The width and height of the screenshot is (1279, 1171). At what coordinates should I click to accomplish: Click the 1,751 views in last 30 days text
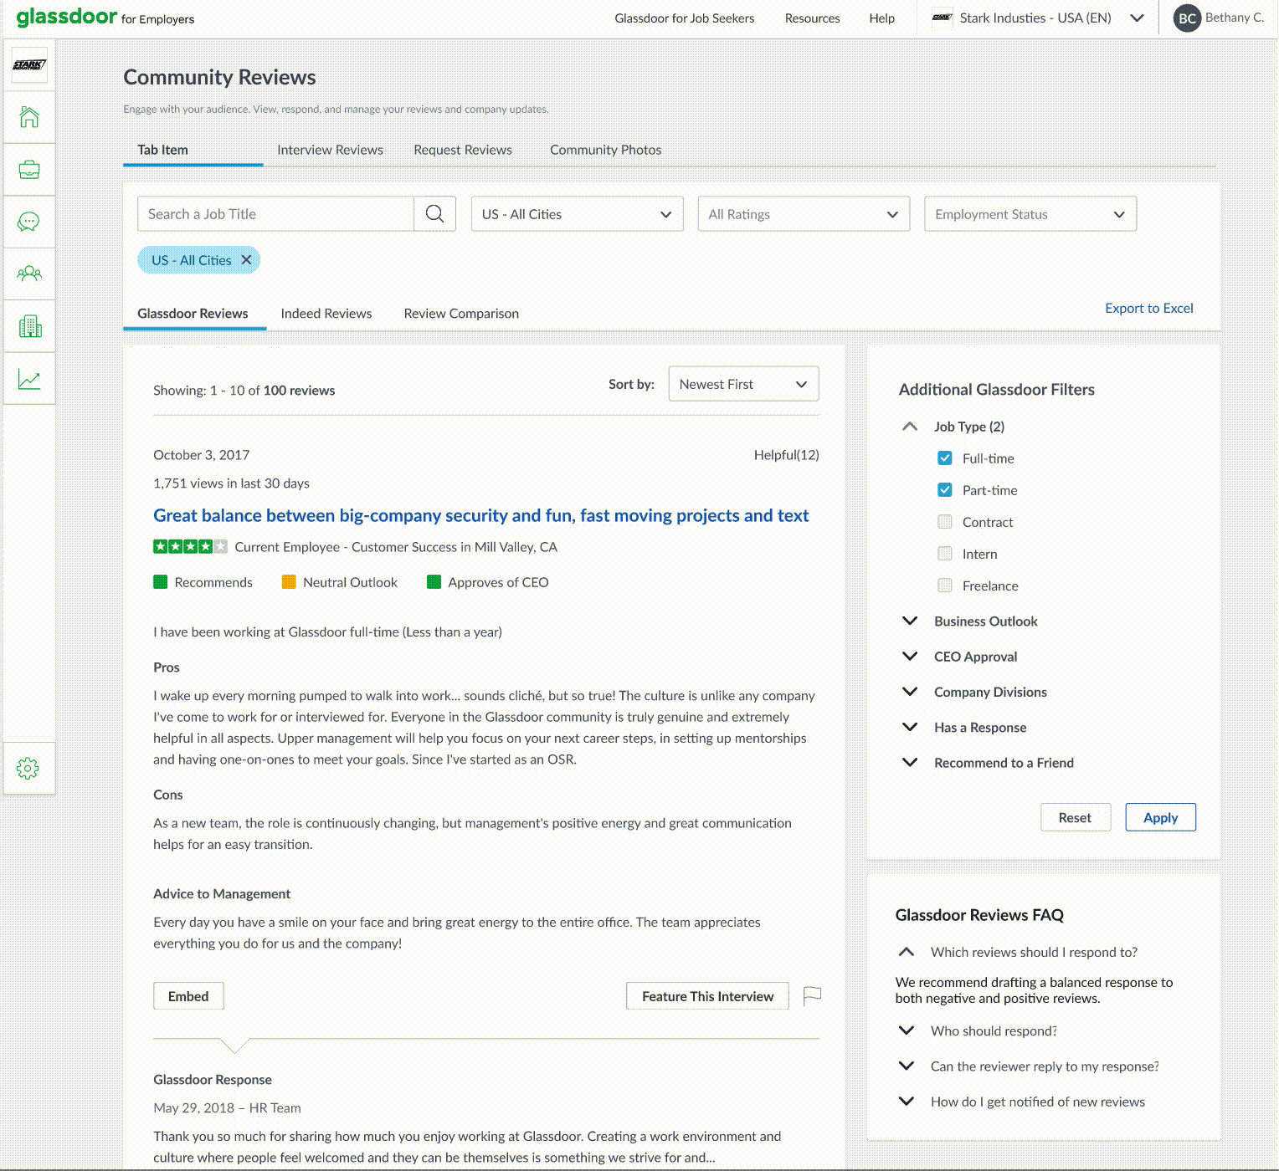click(x=231, y=483)
